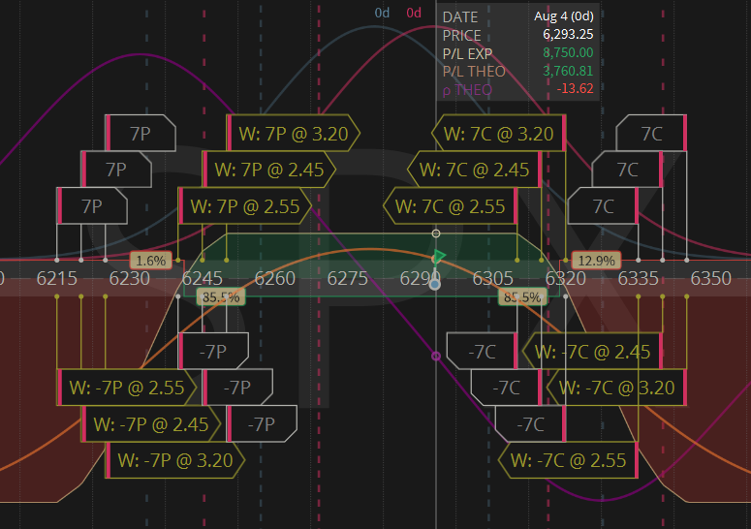Image resolution: width=751 pixels, height=529 pixels.
Task: Select the 'W: -7P @ 2.55' position flag
Action: [127, 388]
